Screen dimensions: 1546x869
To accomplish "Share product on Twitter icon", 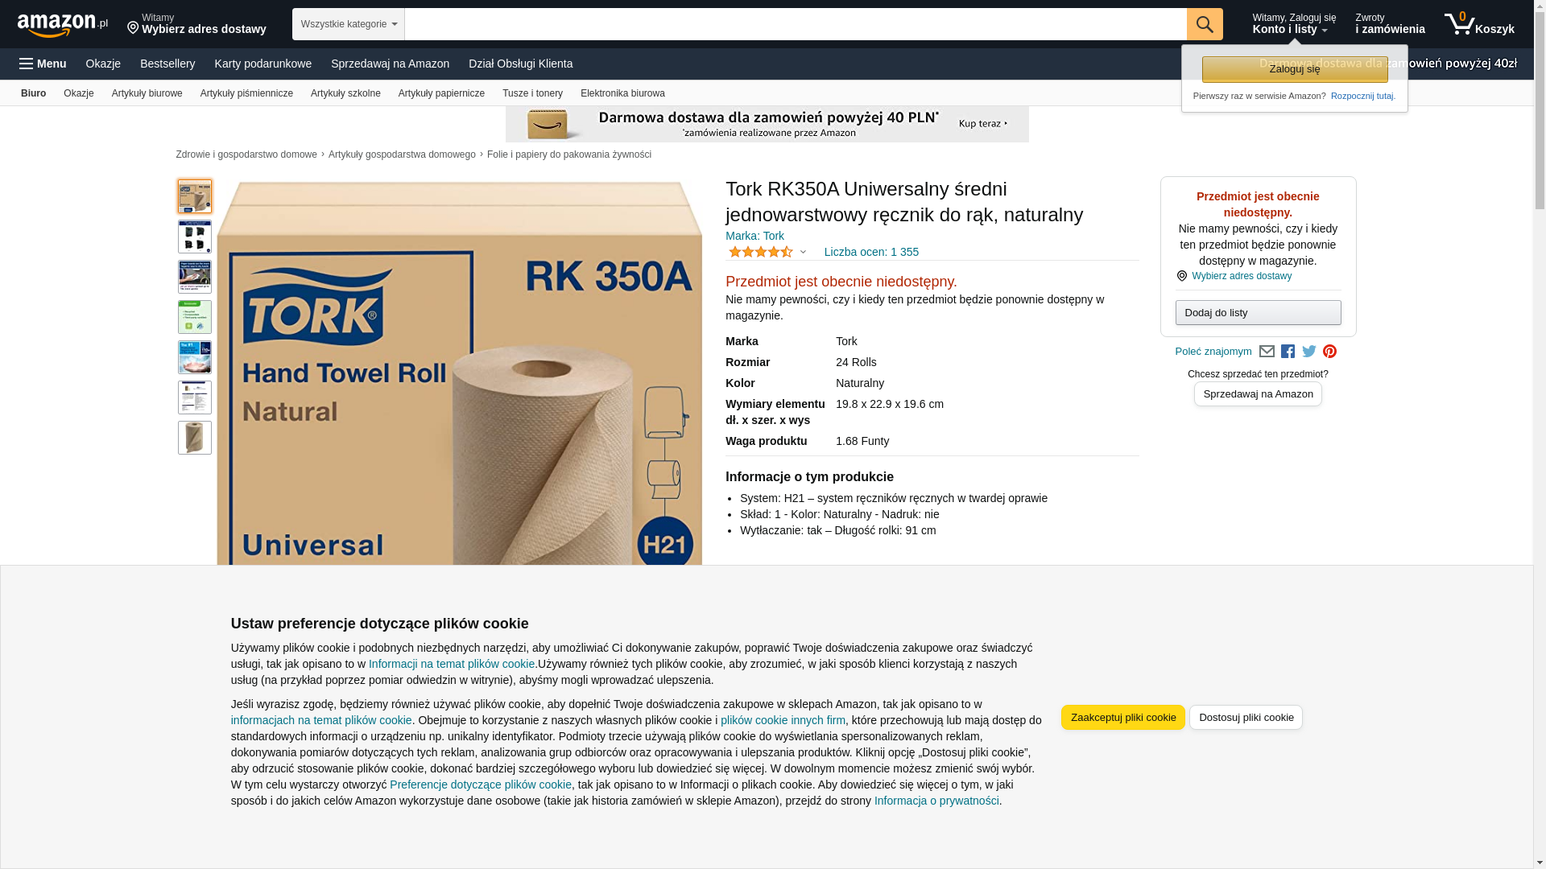I will [x=1309, y=352].
